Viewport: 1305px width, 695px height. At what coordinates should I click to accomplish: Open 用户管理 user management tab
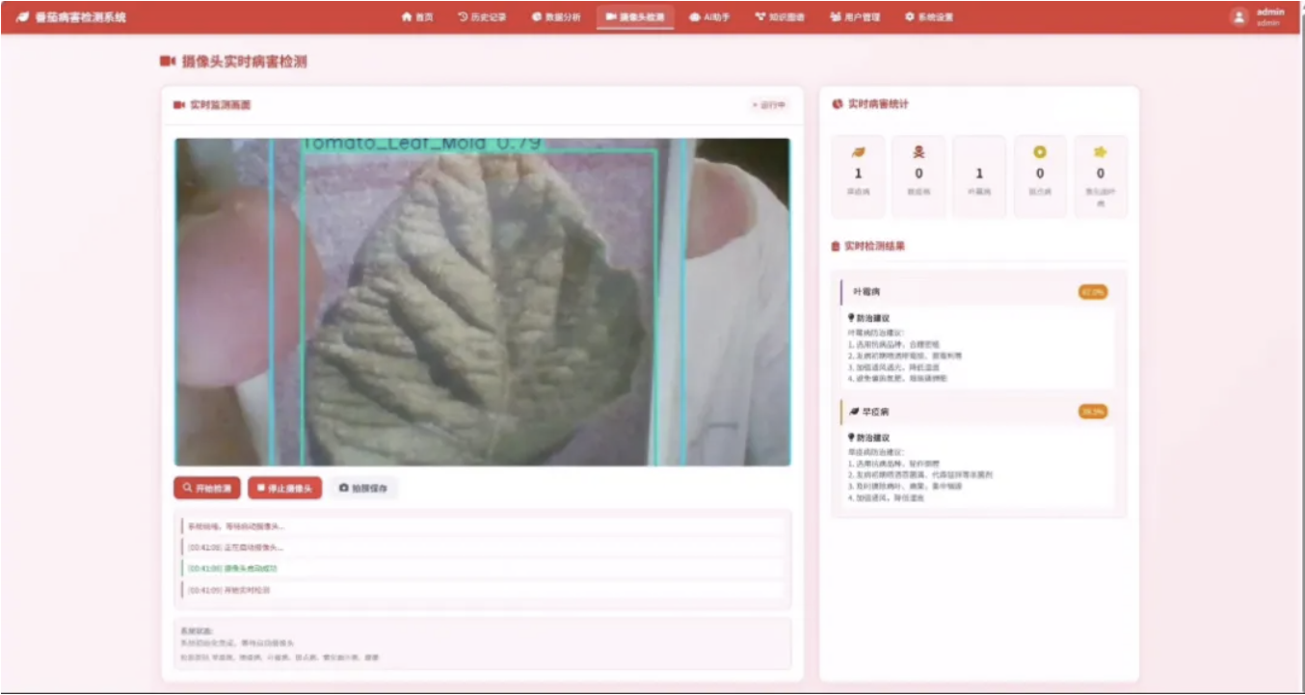click(x=855, y=17)
